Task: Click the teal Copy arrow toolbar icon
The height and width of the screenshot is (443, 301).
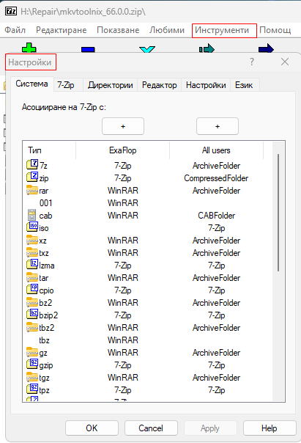Action: (207, 48)
